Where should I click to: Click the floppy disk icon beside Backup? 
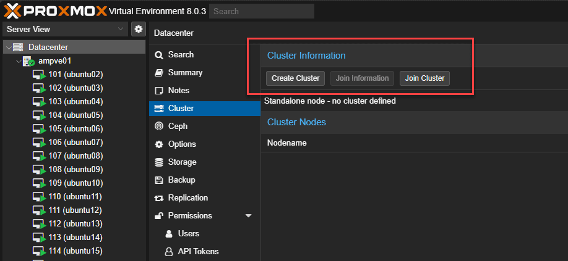158,180
